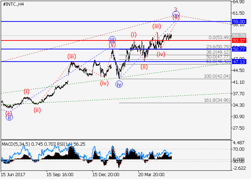Select the 15 Sep 16:00 date marker
This screenshot has height=179, width=251.
(x=60, y=175)
